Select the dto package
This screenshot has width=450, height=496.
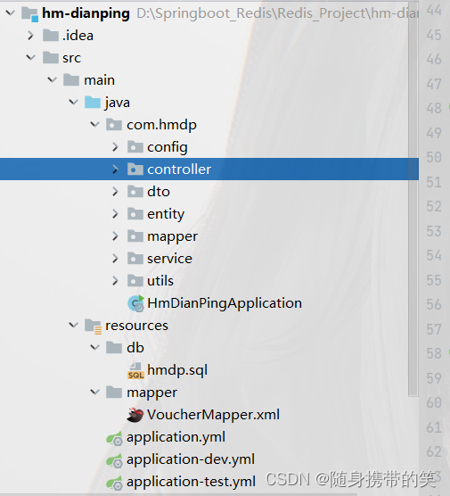pos(159,192)
